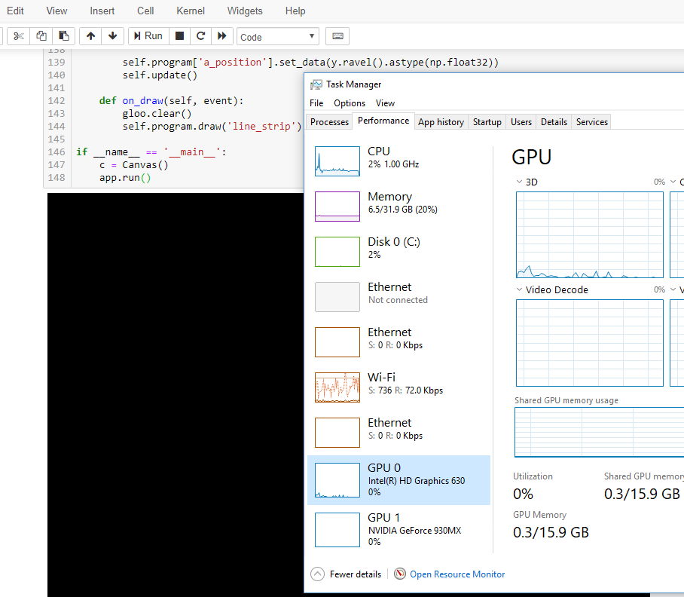Image resolution: width=684 pixels, height=597 pixels.
Task: Copy the current notebook cell
Action: (41, 35)
